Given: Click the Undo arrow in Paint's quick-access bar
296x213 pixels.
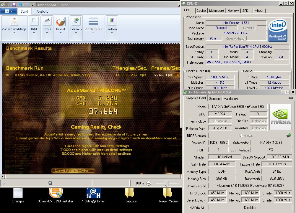Looking at the screenshot, I should pyautogui.click(x=20, y=4).
